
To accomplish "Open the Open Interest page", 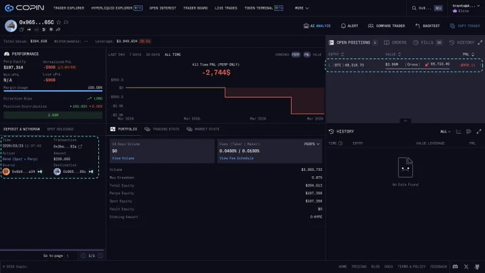I will tap(163, 8).
